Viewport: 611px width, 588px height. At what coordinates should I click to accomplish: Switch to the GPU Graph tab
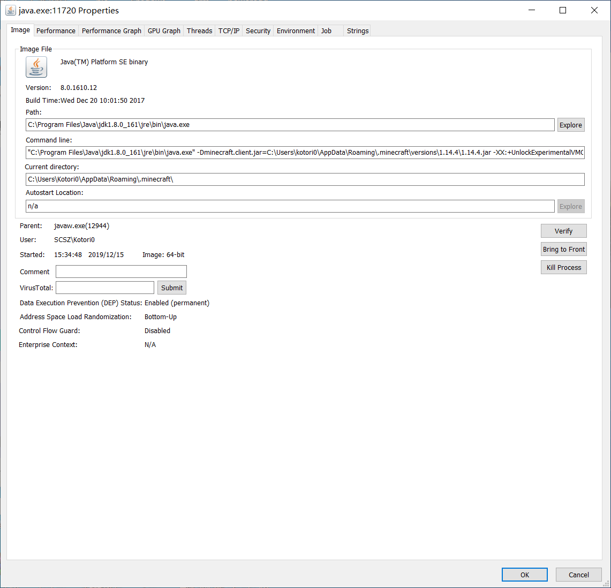click(163, 31)
